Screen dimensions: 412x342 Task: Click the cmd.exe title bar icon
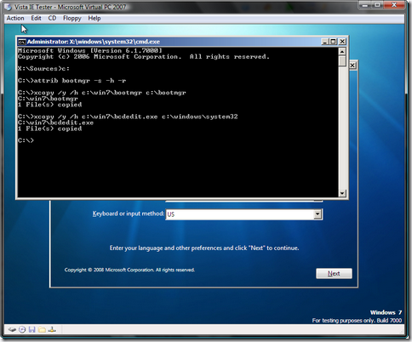(x=22, y=42)
